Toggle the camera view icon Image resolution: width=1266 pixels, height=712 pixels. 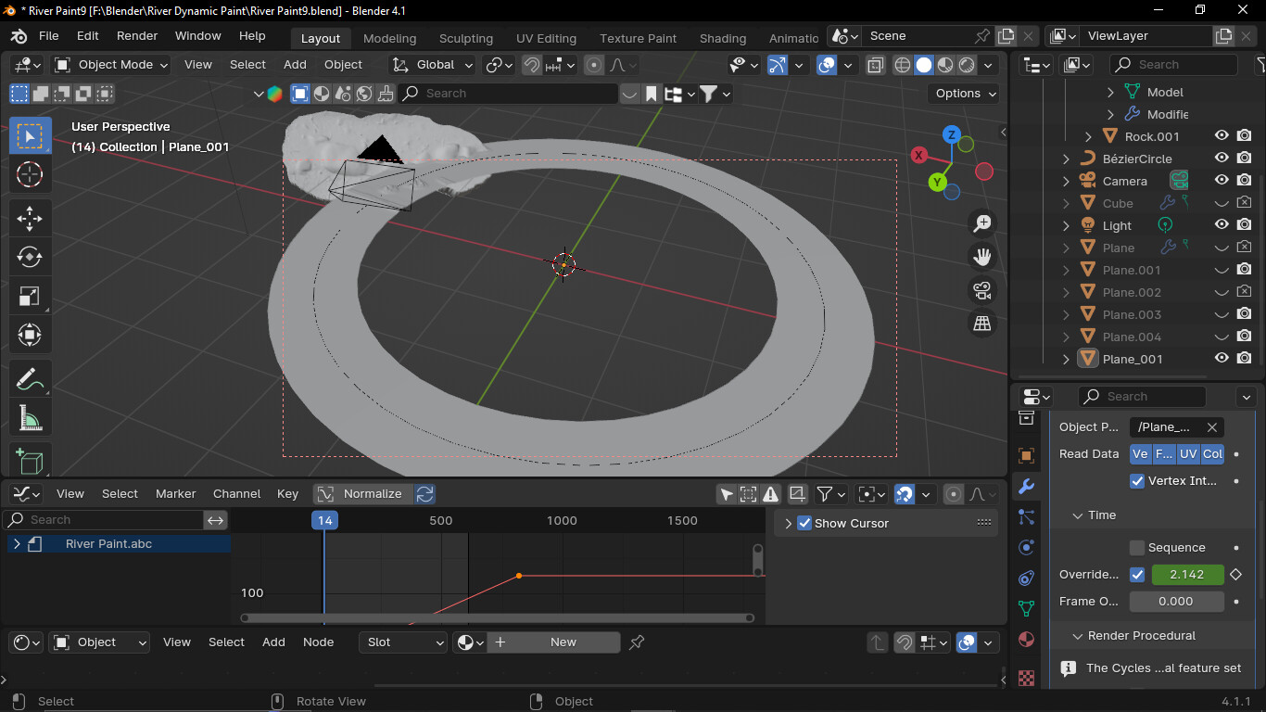(982, 289)
